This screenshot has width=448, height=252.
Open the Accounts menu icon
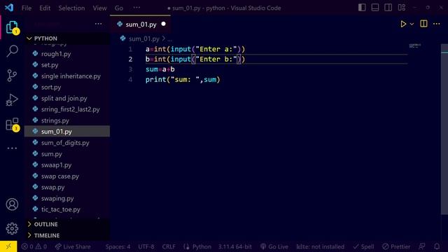pyautogui.click(x=12, y=204)
